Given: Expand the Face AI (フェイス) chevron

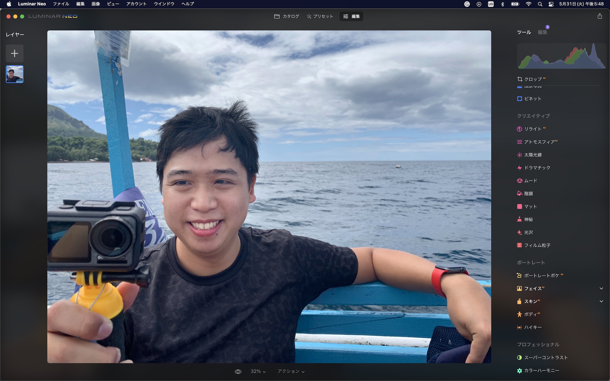Looking at the screenshot, I should click(601, 288).
